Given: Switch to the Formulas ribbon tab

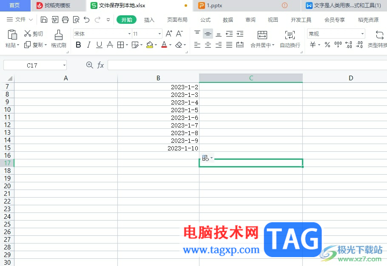Looking at the screenshot, I should pyautogui.click(x=205, y=20).
